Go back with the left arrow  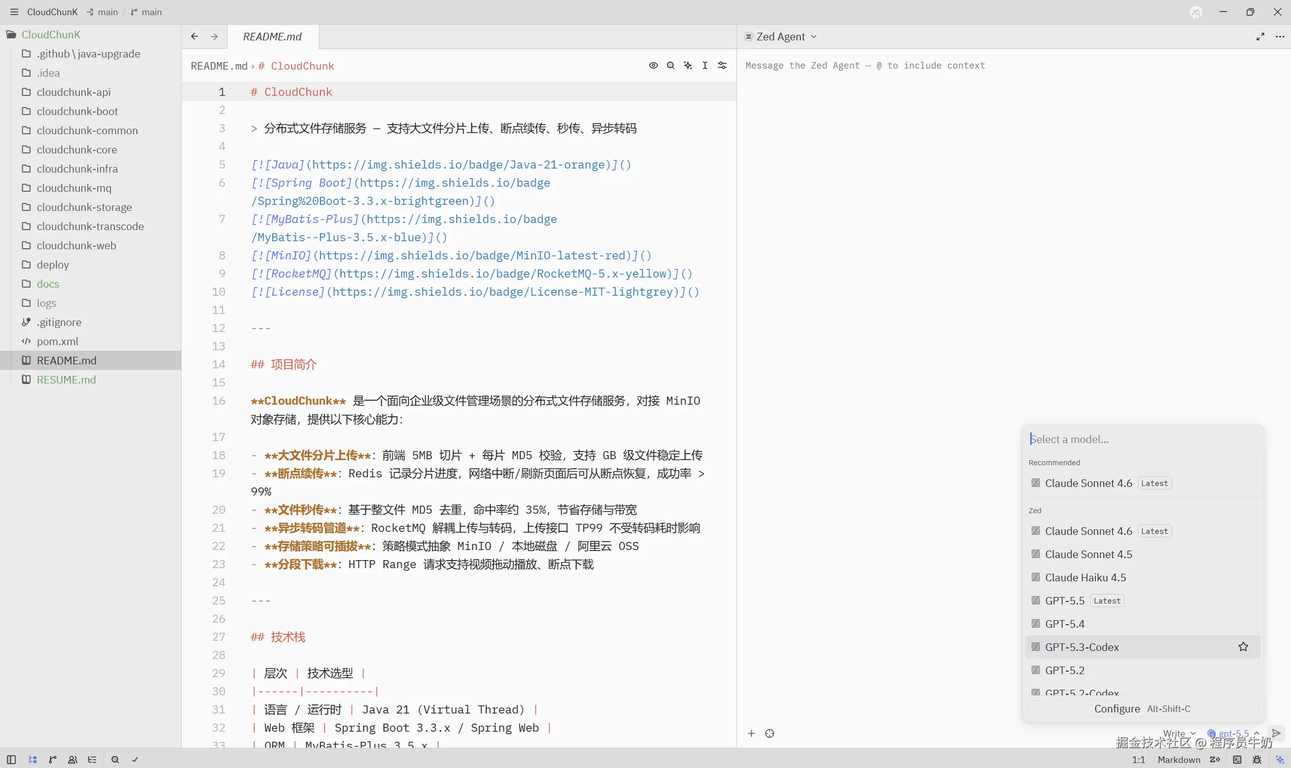[x=195, y=36]
